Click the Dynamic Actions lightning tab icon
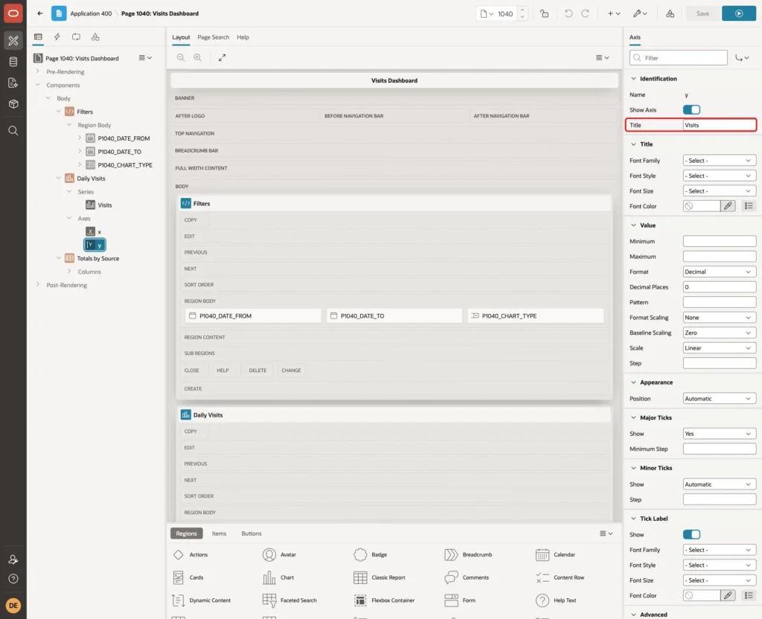 (x=57, y=37)
